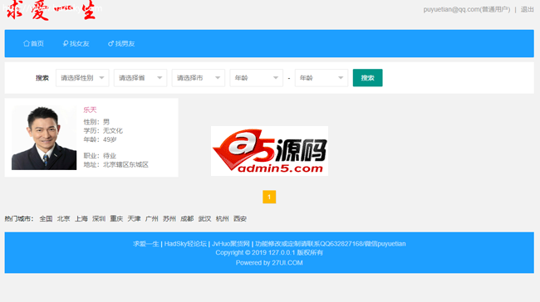Open the 请选择省 province dropdown

140,78
